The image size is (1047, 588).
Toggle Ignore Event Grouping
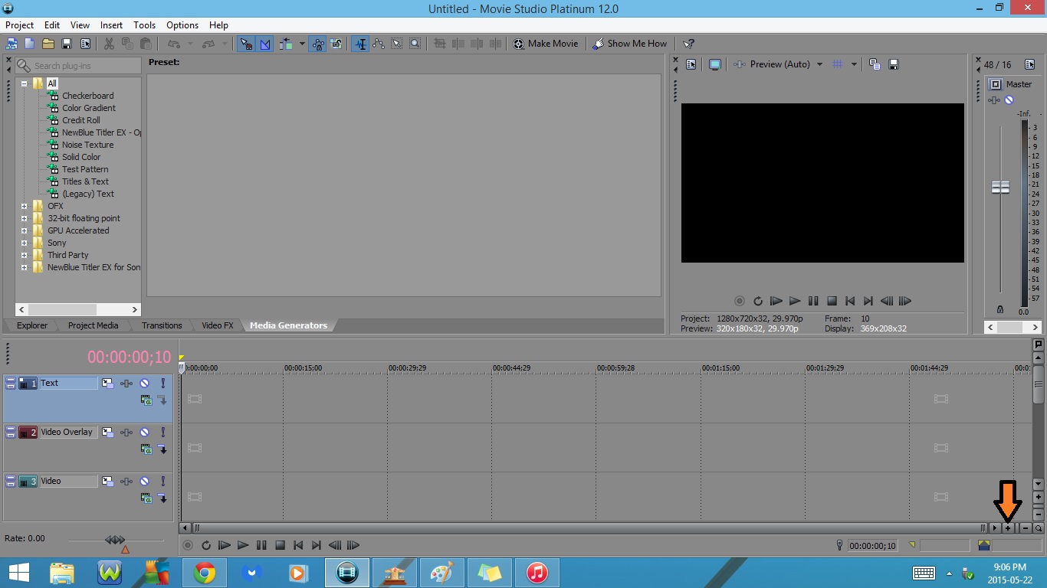click(336, 44)
